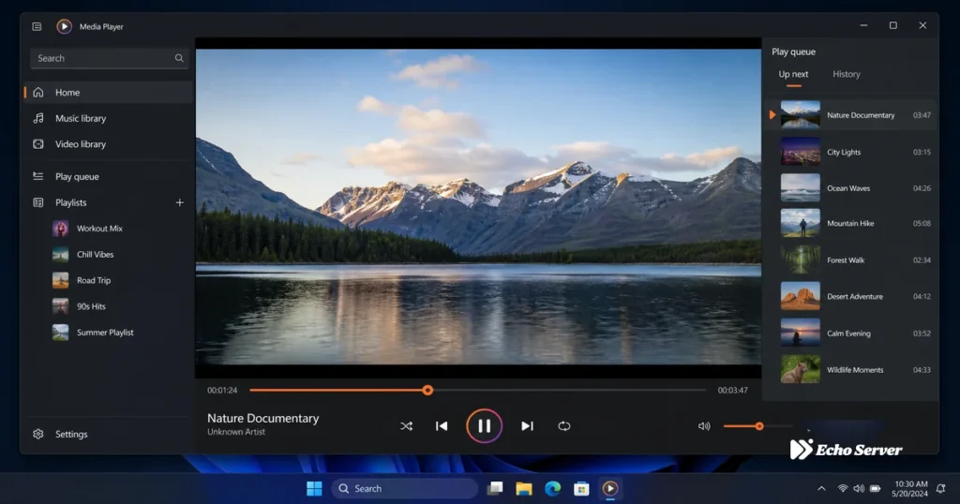Open the notifications bell icon
Image resolution: width=960 pixels, height=504 pixels.
click(941, 488)
